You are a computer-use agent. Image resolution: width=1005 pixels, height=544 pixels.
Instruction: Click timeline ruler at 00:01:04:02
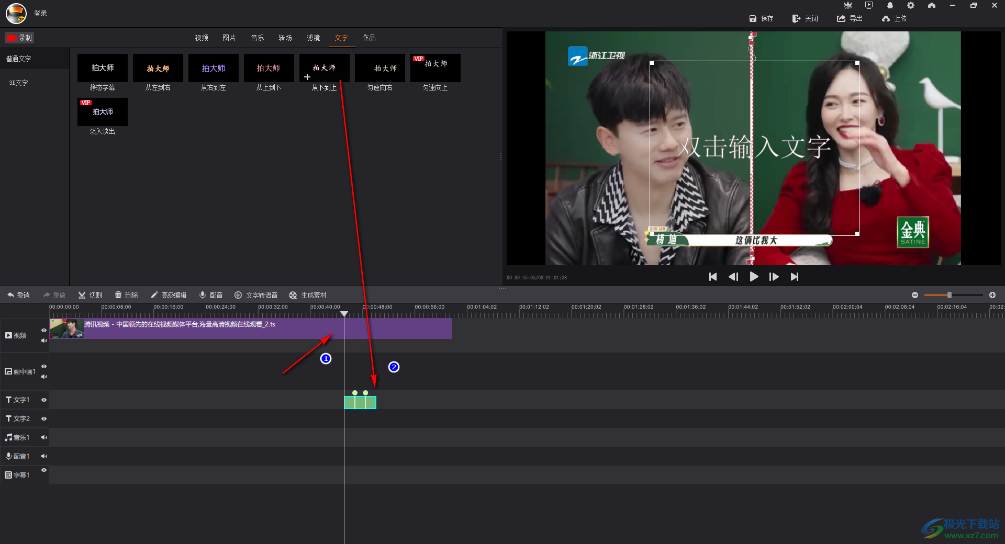tap(482, 307)
